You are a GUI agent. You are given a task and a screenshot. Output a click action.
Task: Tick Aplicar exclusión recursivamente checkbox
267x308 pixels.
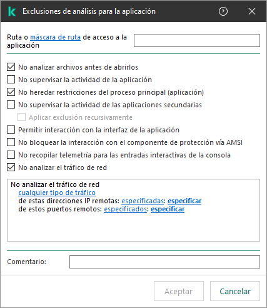21,117
